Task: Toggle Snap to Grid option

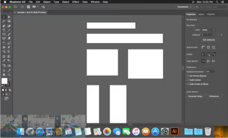Action: [x=214, y=61]
